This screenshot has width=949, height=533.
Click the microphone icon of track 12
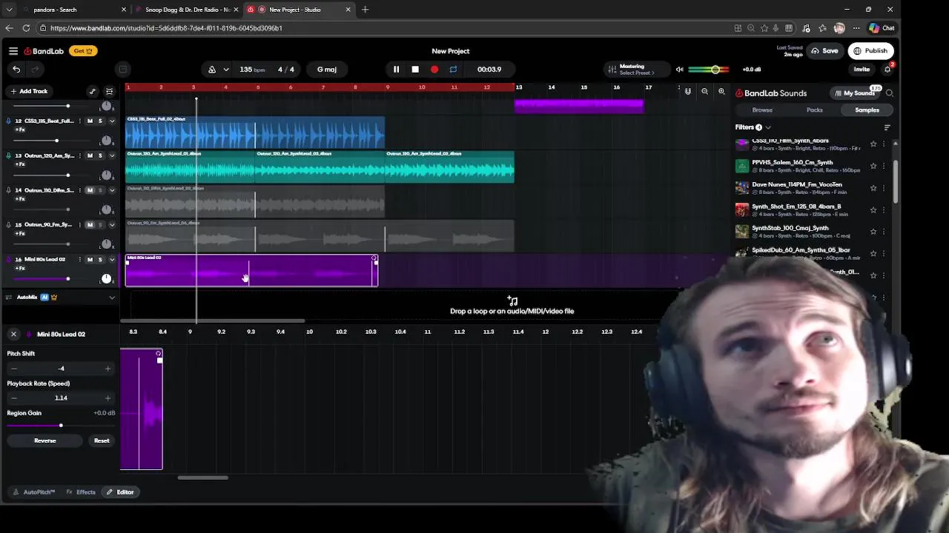[8, 121]
